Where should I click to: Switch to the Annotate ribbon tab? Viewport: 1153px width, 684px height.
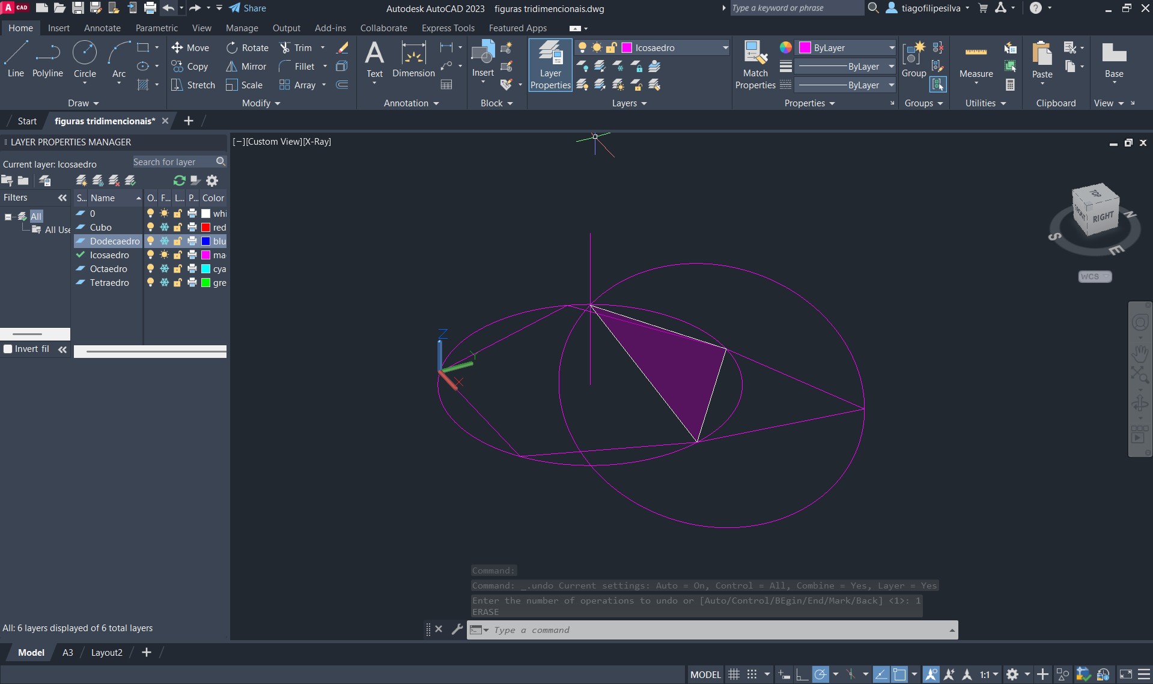[x=102, y=28]
